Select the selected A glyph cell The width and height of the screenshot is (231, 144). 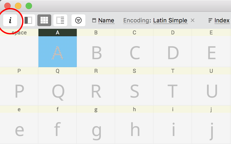[x=58, y=51]
